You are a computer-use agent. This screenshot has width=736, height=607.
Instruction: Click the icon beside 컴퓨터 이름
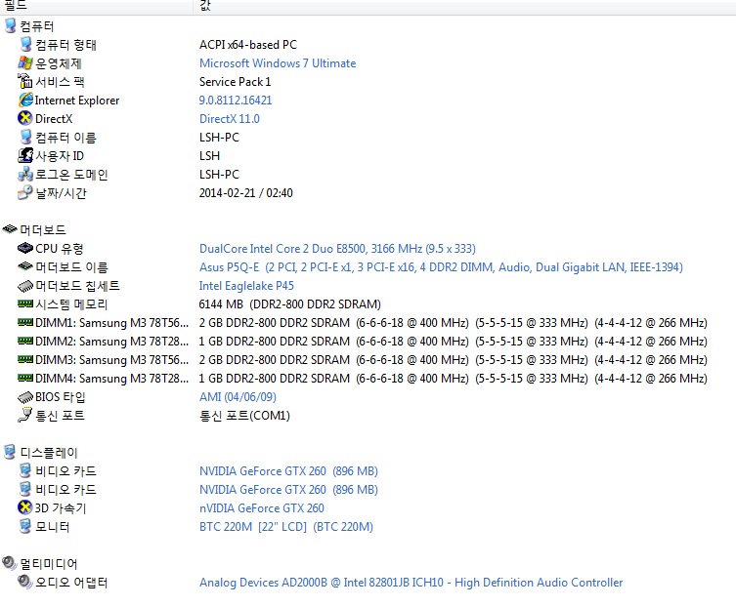[x=25, y=137]
